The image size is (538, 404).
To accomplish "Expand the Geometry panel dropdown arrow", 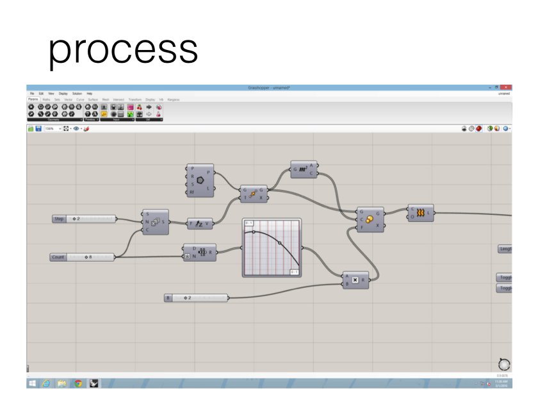I will (x=81, y=119).
